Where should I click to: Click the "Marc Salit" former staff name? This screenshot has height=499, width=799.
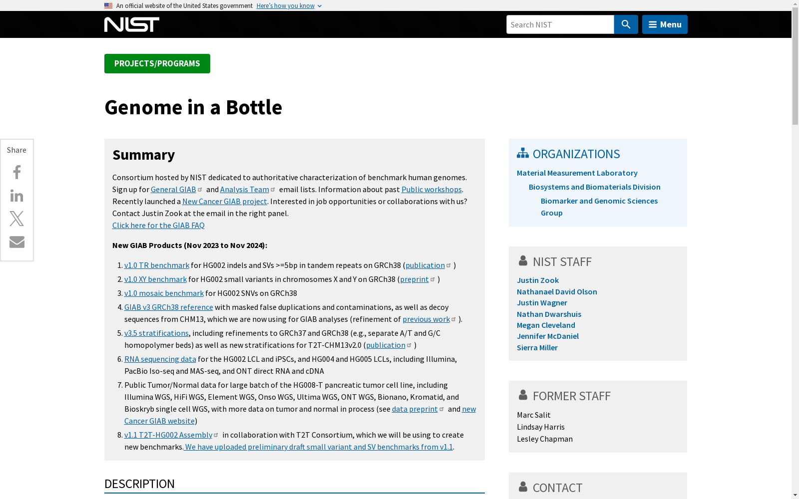coord(534,415)
